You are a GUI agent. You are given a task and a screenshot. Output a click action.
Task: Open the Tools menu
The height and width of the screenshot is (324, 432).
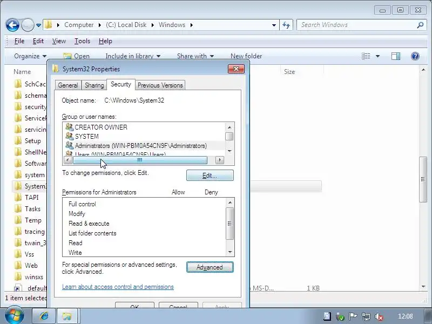pos(82,41)
